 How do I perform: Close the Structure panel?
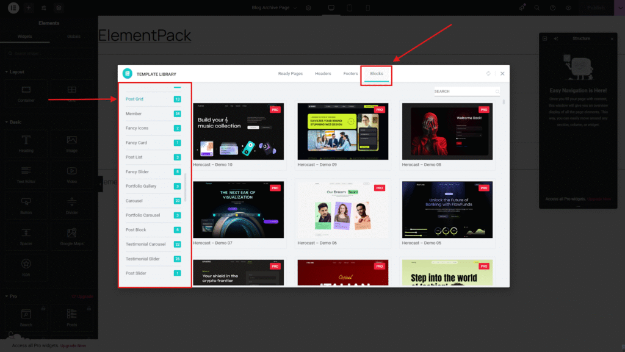point(612,38)
